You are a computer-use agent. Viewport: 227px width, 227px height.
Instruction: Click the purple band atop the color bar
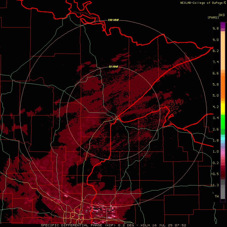[x=223, y=25]
